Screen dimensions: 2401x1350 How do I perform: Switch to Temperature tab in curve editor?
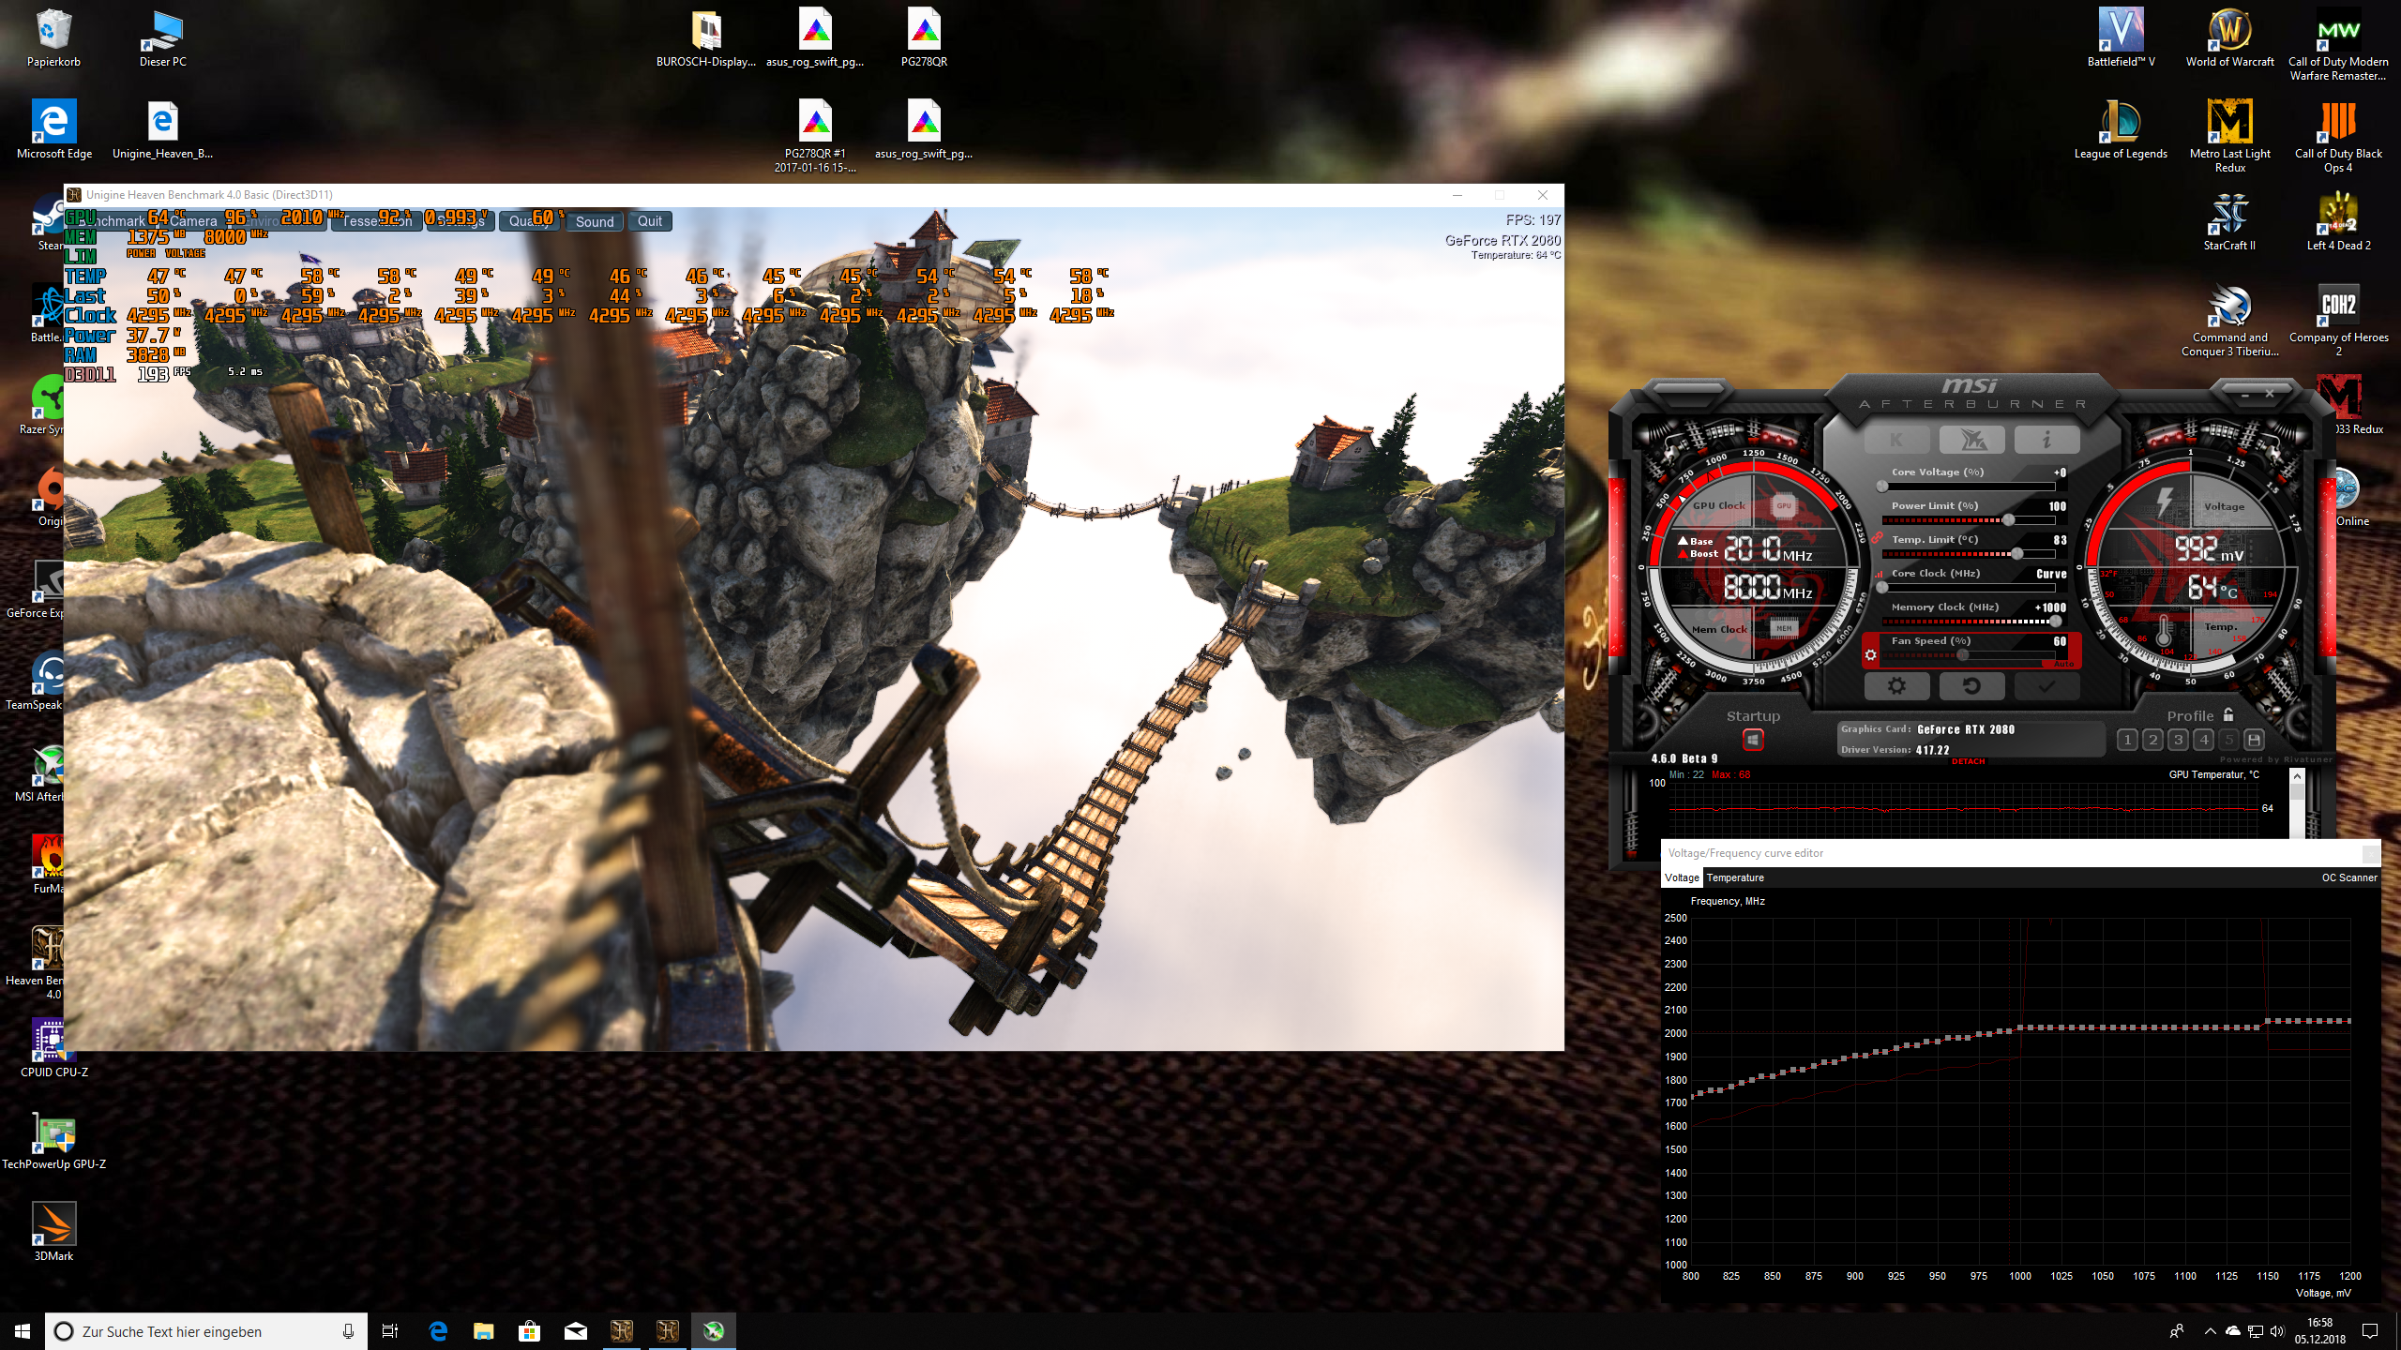point(1735,877)
